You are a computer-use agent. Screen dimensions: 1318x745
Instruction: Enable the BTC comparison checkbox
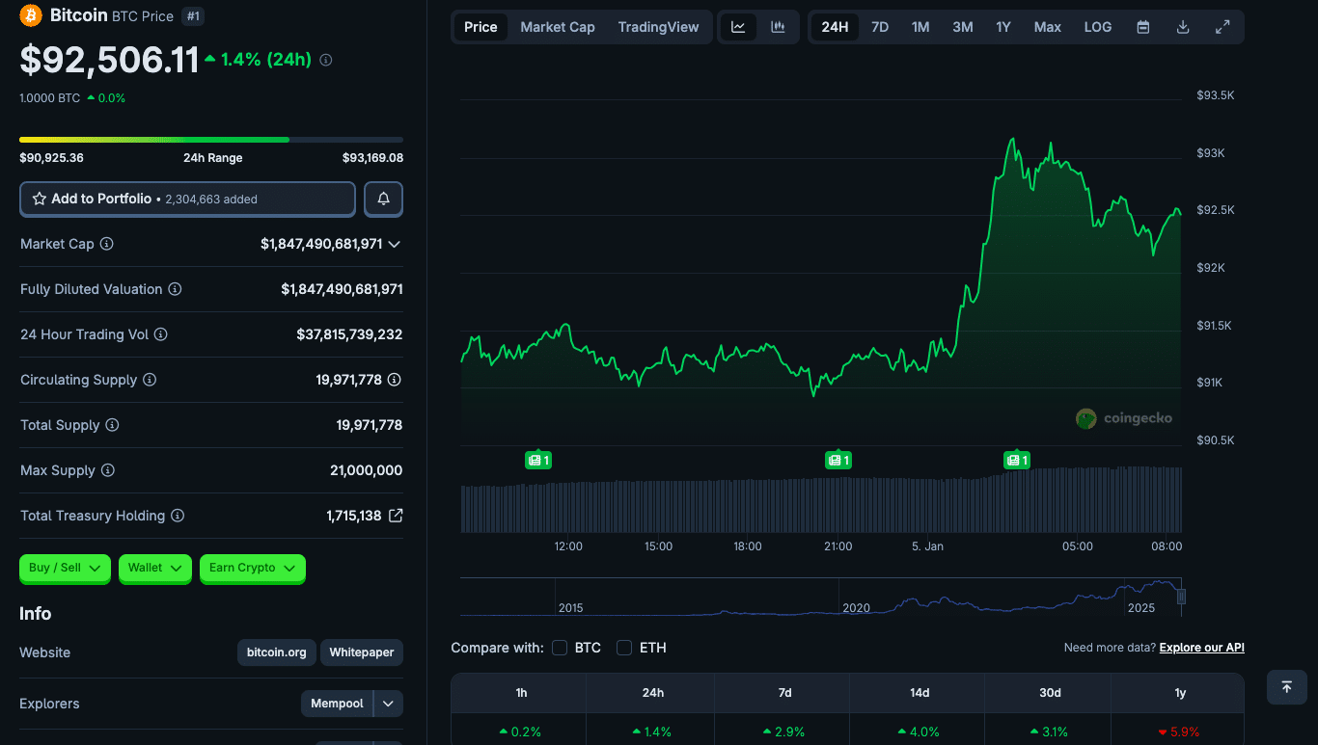[x=560, y=648]
